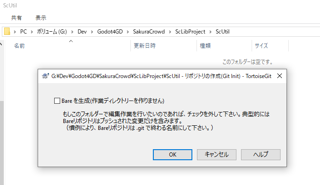320x185 pixels.
Task: Click the Bare repository explanation text
Action: (166, 121)
